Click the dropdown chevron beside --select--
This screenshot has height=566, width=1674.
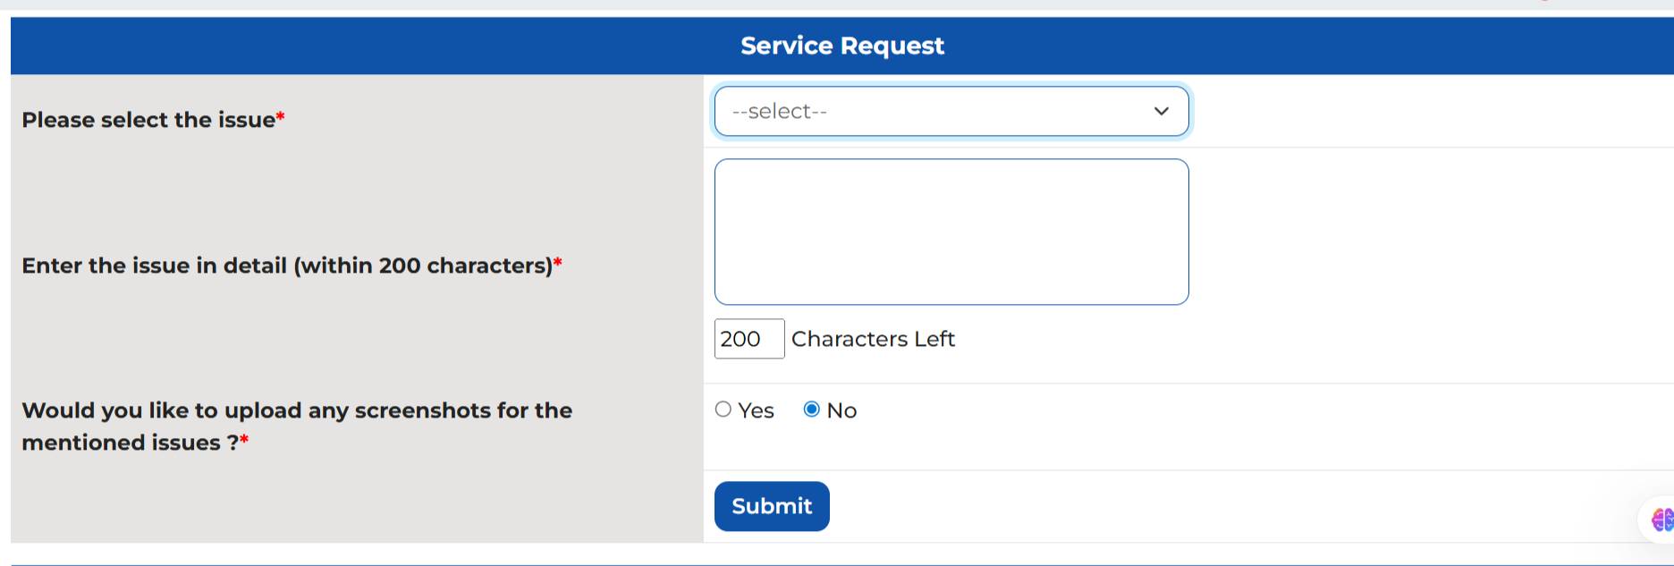coord(1161,111)
